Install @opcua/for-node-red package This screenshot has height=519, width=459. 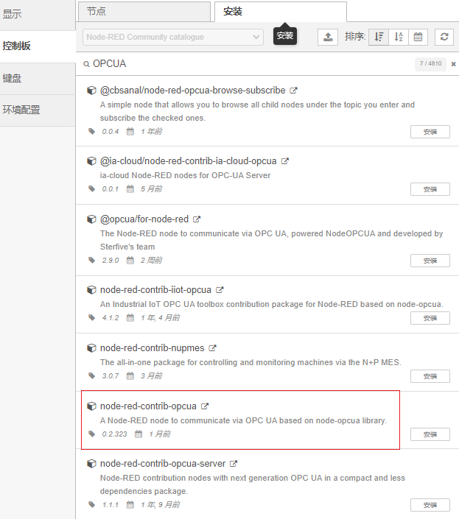point(430,261)
